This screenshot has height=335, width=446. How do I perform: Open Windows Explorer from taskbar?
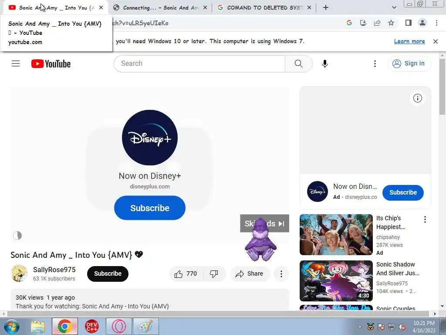(38, 326)
